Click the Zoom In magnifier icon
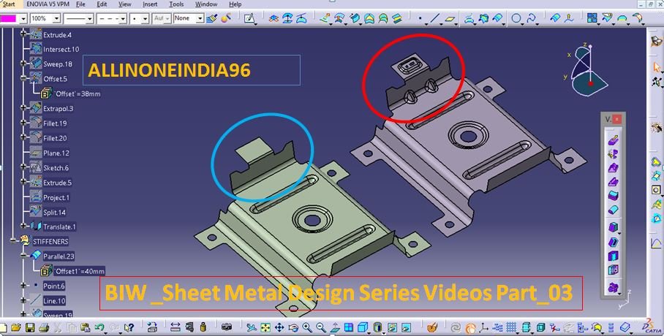Image resolution: width=664 pixels, height=336 pixels. 307,327
